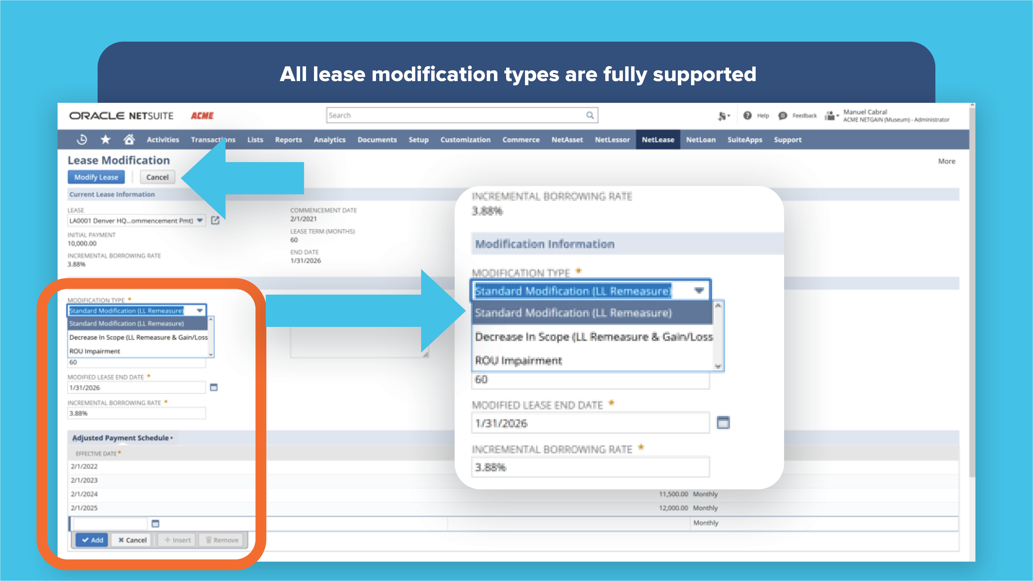
Task: Open the lease record via the popout icon
Action: 215,220
